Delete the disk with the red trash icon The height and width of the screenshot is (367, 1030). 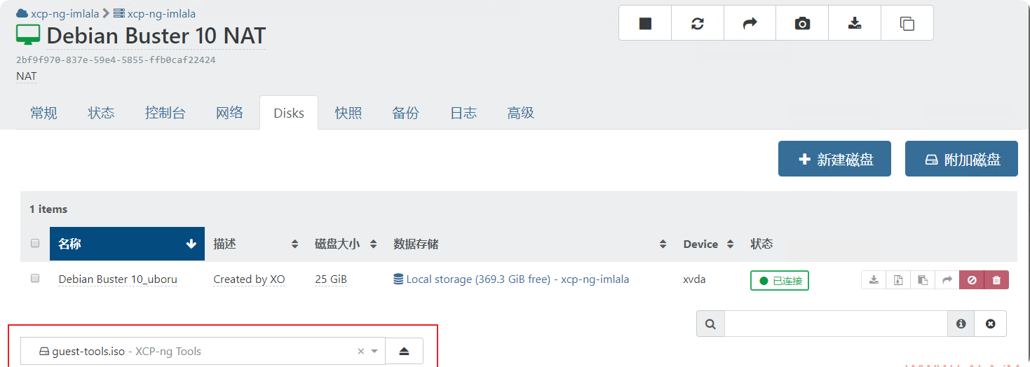996,280
